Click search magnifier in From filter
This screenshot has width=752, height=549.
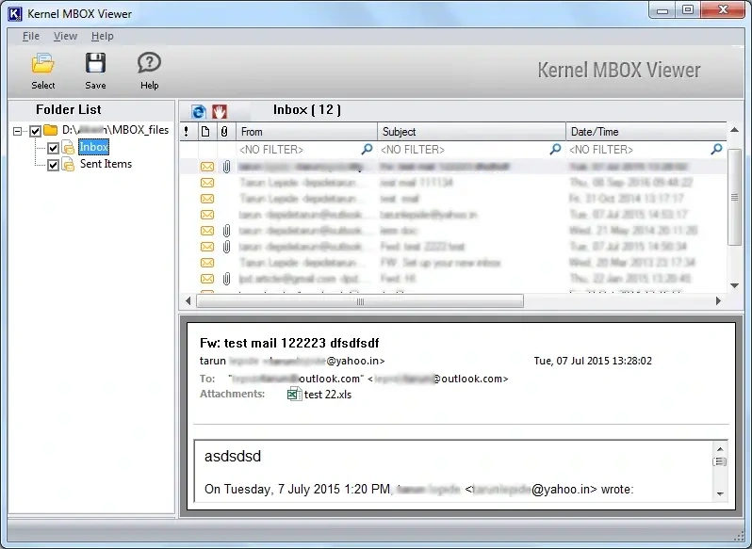tap(367, 149)
